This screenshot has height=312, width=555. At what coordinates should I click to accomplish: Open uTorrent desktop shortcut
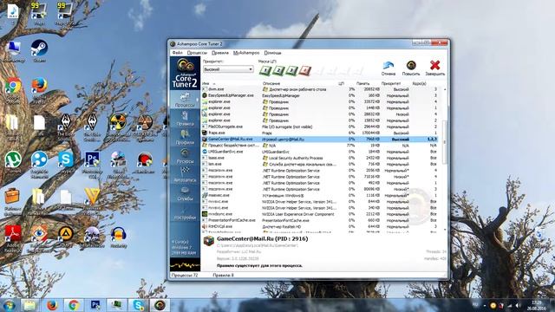pyautogui.click(x=13, y=162)
